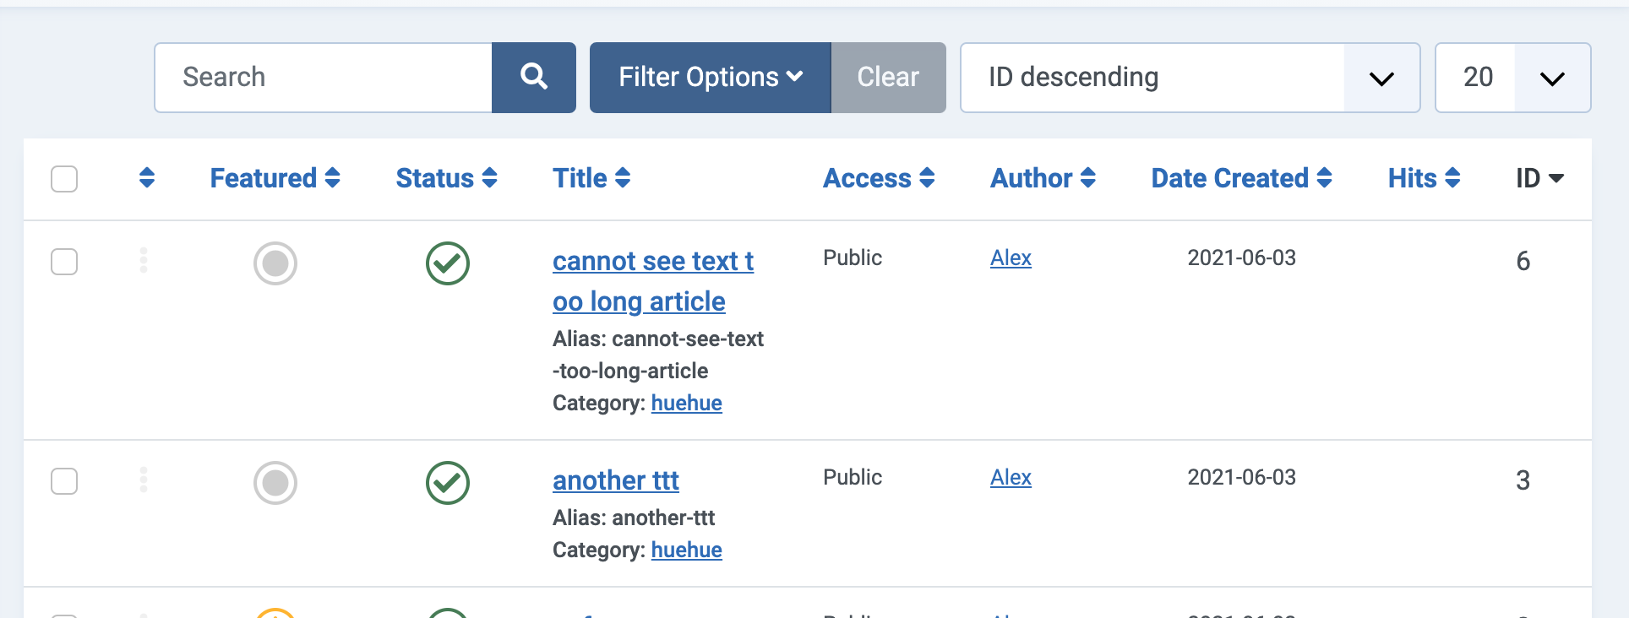
Task: Open the huehue category link under 'another ttt'
Action: [686, 550]
